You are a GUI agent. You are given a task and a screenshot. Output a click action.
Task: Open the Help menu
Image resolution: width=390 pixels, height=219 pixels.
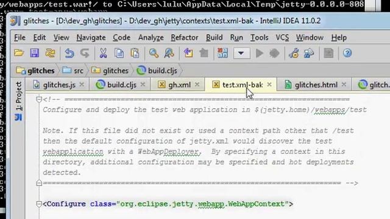click(339, 38)
